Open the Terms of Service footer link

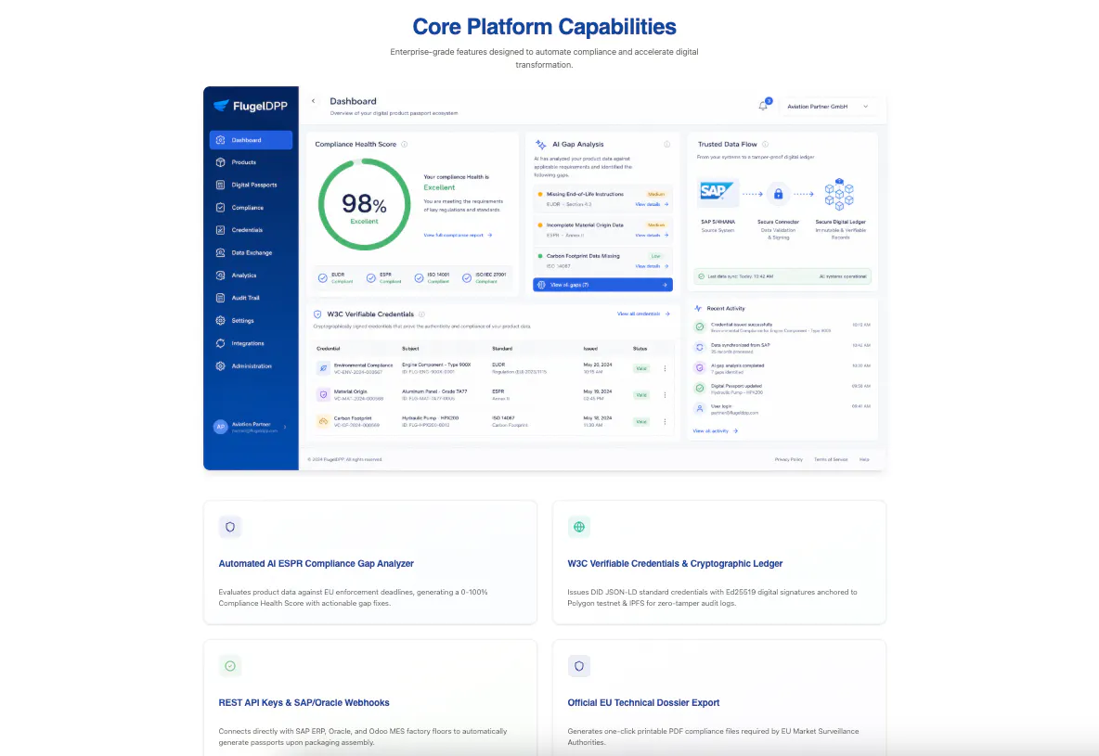pyautogui.click(x=831, y=459)
